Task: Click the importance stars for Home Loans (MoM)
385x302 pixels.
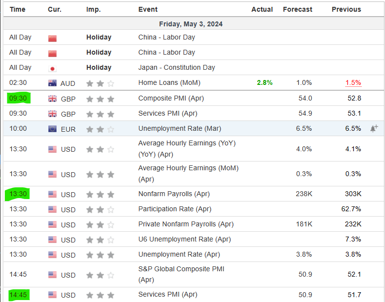Action: pyautogui.click(x=100, y=83)
